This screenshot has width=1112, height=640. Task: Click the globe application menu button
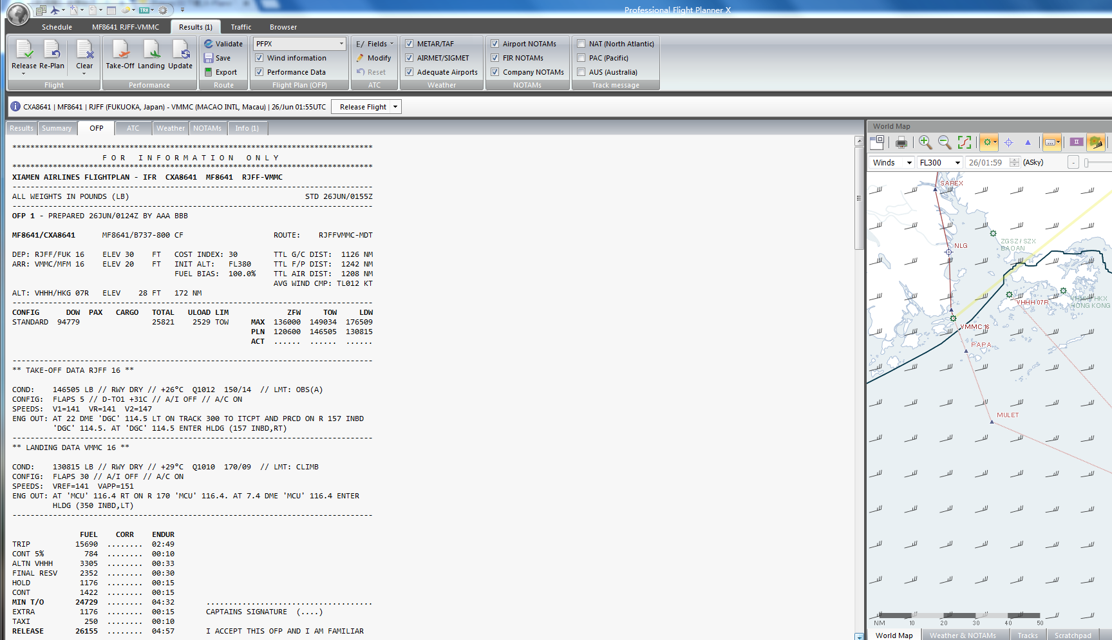pyautogui.click(x=18, y=14)
